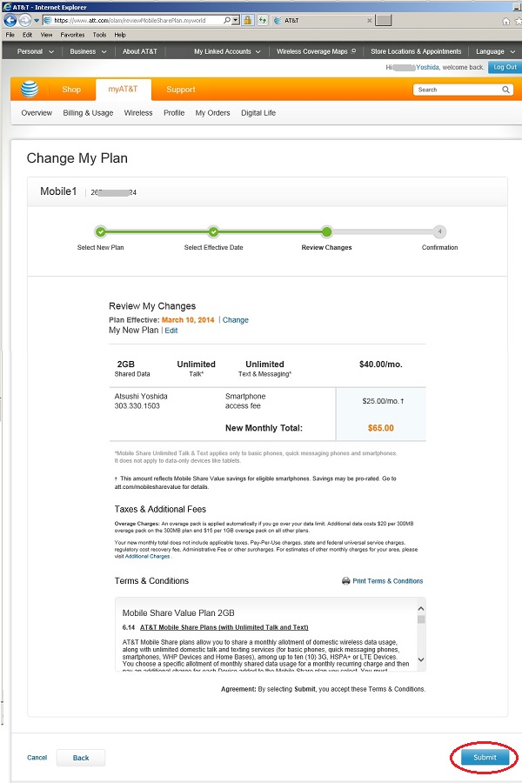Click the browser back arrow button
This screenshot has width=522, height=783.
10,21
